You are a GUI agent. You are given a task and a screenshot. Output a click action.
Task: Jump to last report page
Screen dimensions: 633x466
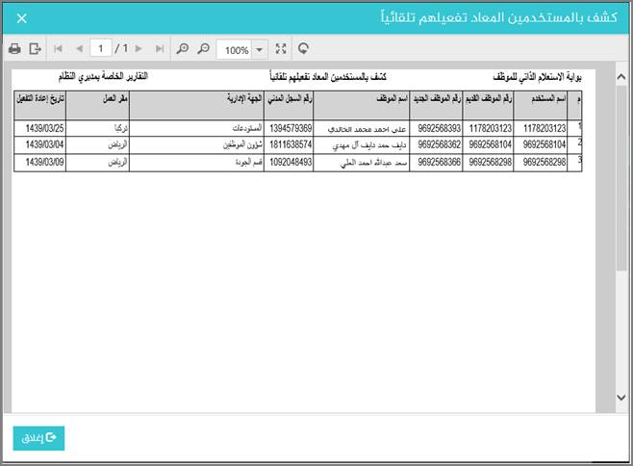click(160, 49)
